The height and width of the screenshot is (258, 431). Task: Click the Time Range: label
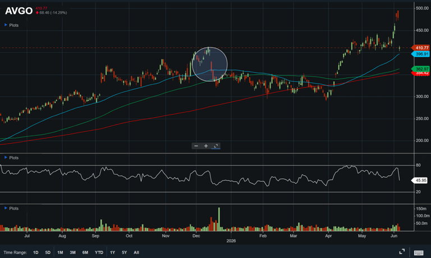point(15,252)
